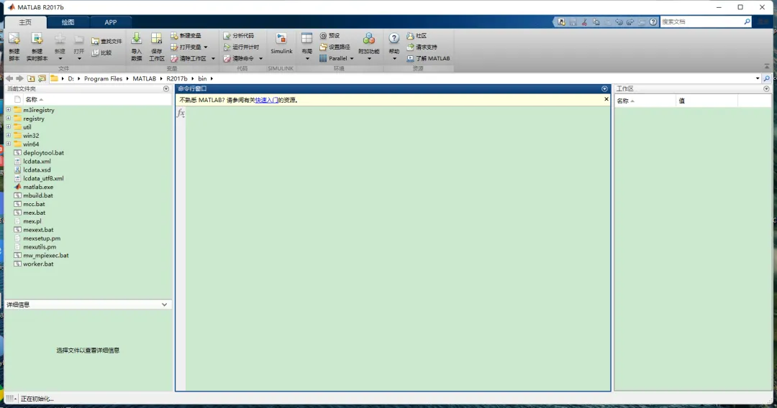Click R2017b in the address path
The image size is (777, 408).
177,78
